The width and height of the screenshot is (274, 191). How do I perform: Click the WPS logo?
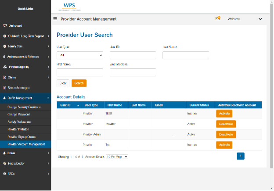69,7
